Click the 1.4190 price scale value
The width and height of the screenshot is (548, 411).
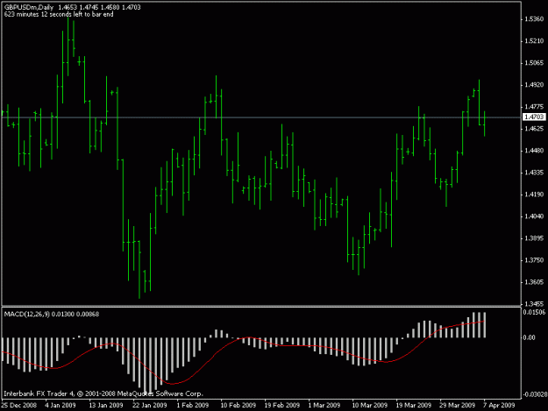pos(534,195)
